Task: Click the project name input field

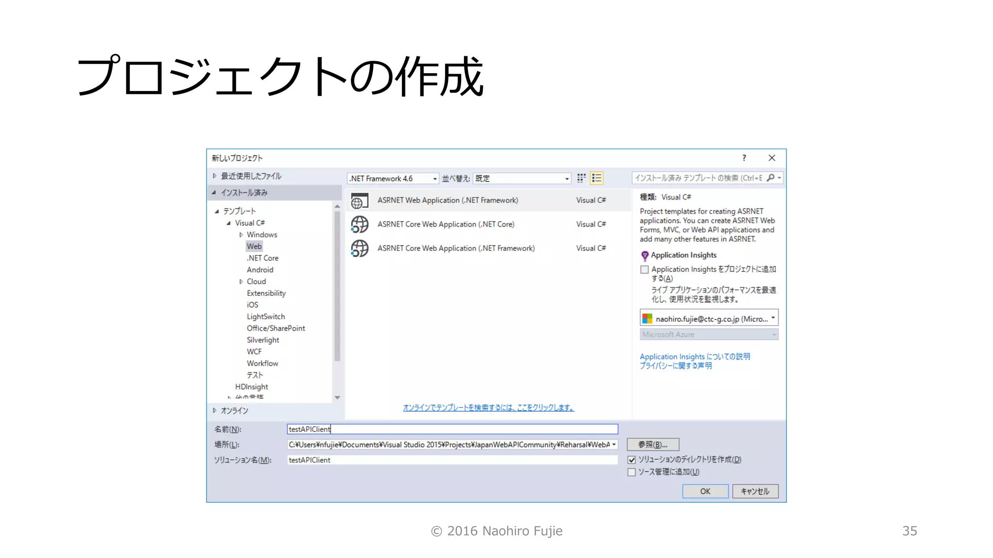Action: pyautogui.click(x=452, y=429)
